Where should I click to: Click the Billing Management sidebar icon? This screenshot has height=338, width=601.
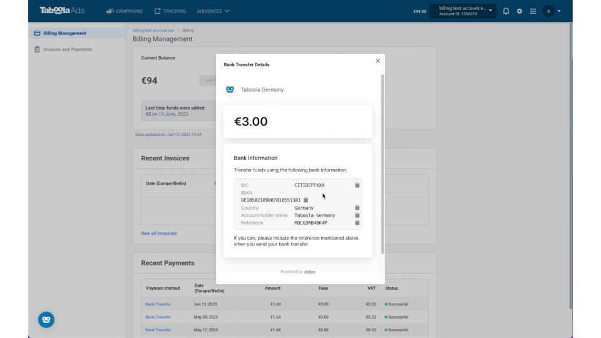37,33
